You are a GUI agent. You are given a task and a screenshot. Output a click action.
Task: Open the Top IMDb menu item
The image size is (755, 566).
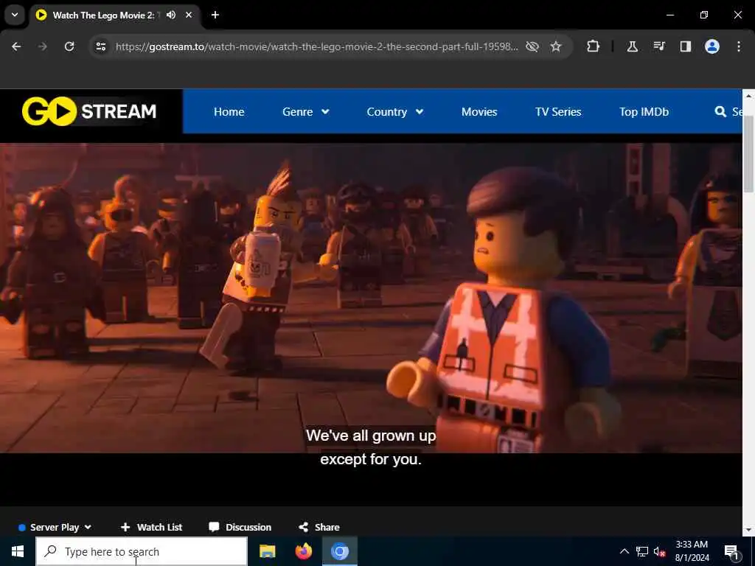point(644,112)
